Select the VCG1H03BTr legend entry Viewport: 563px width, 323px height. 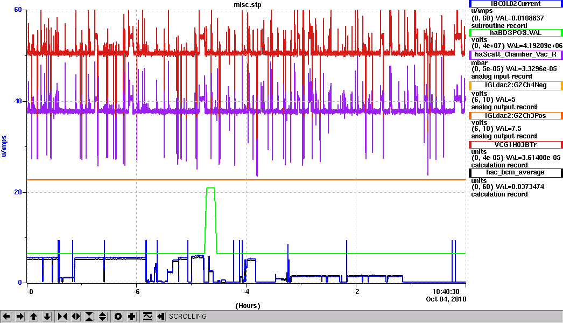pyautogui.click(x=516, y=145)
